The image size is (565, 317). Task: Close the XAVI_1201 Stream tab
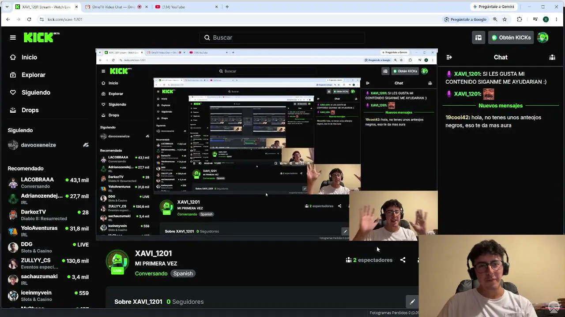(x=76, y=7)
